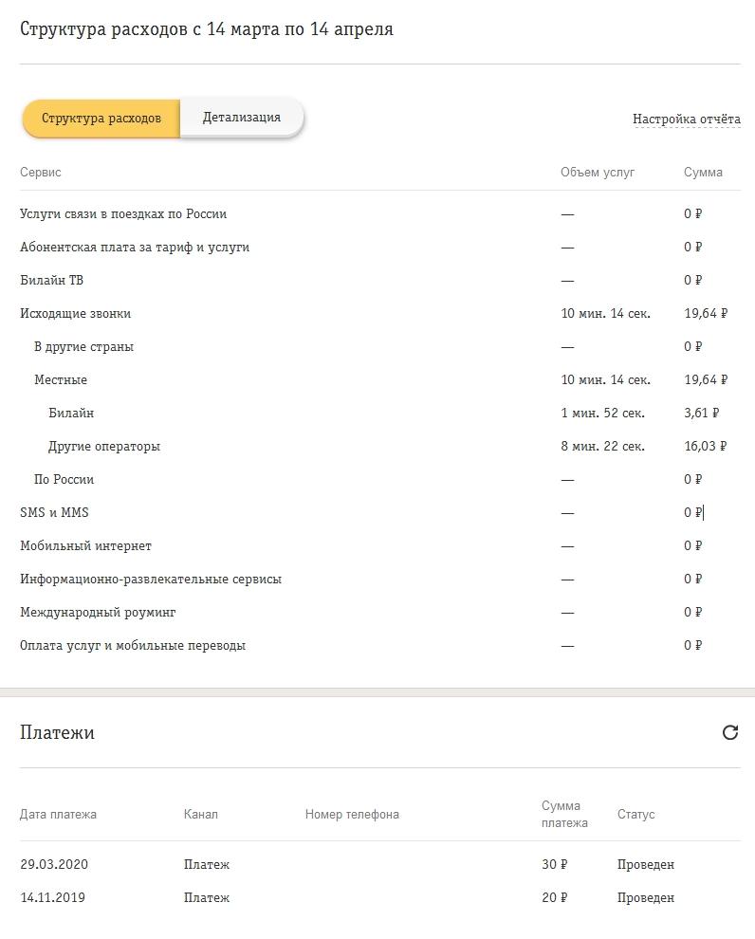Click the Сумма column header
The image size is (755, 939).
pyautogui.click(x=703, y=173)
